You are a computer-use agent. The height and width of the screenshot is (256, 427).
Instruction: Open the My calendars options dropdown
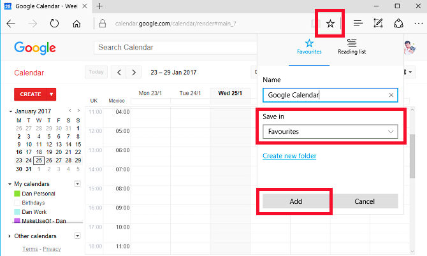click(78, 183)
